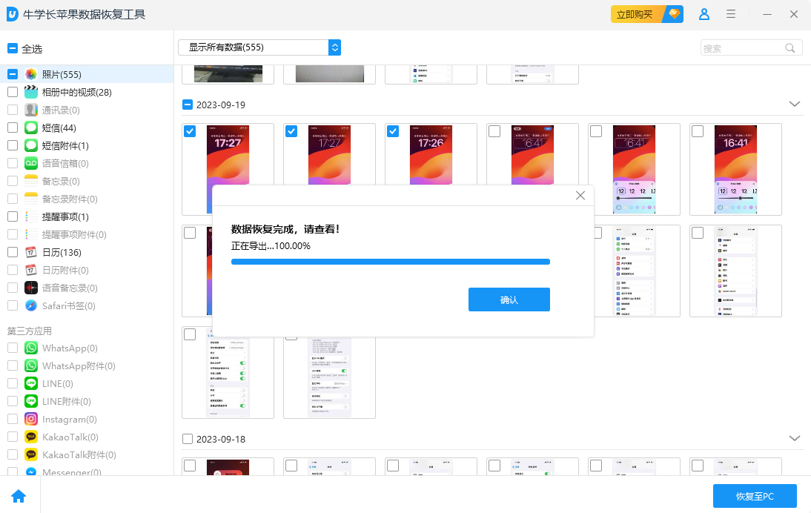Click the home icon at bottom left
Image resolution: width=811 pixels, height=513 pixels.
coord(19,495)
